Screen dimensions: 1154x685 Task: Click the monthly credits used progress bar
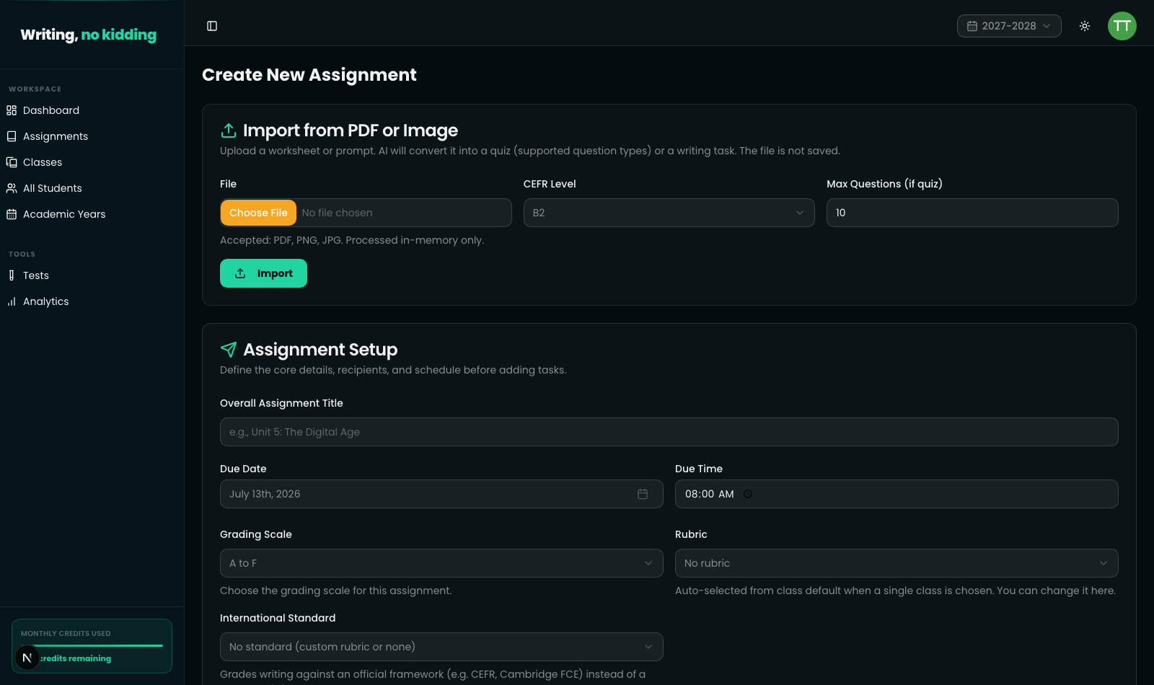(92, 645)
